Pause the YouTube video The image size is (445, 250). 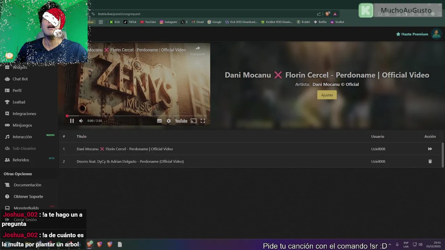72,121
